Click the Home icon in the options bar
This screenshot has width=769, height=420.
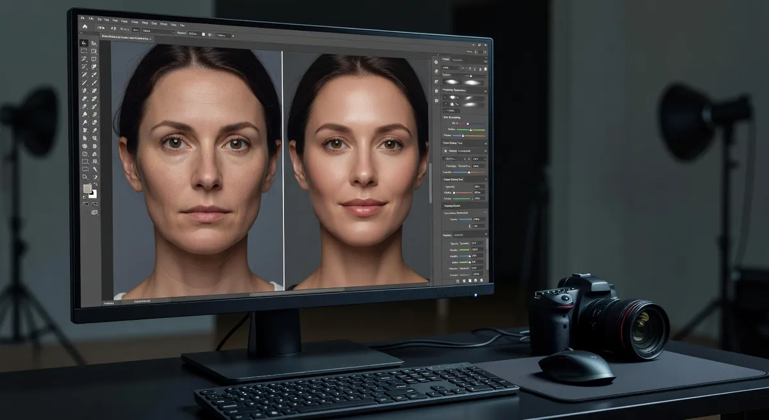pyautogui.click(x=85, y=27)
